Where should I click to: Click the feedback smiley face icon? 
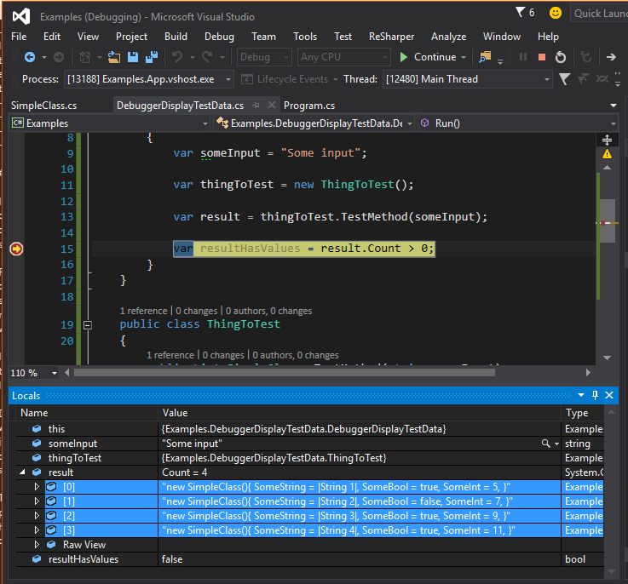(556, 13)
